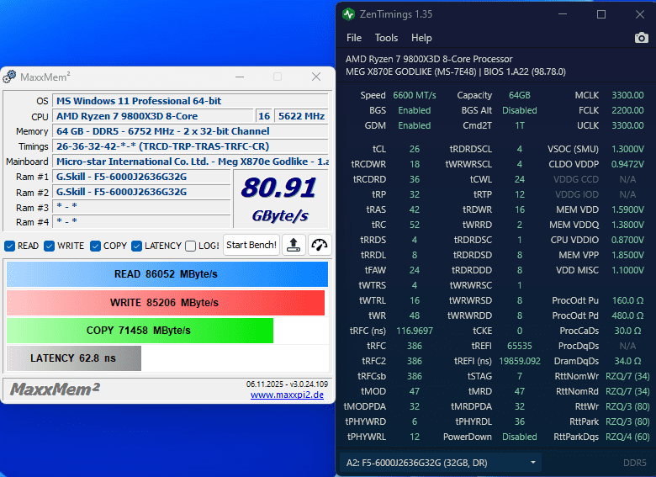
Task: Minimize the ZenTimings window
Action: click(563, 14)
